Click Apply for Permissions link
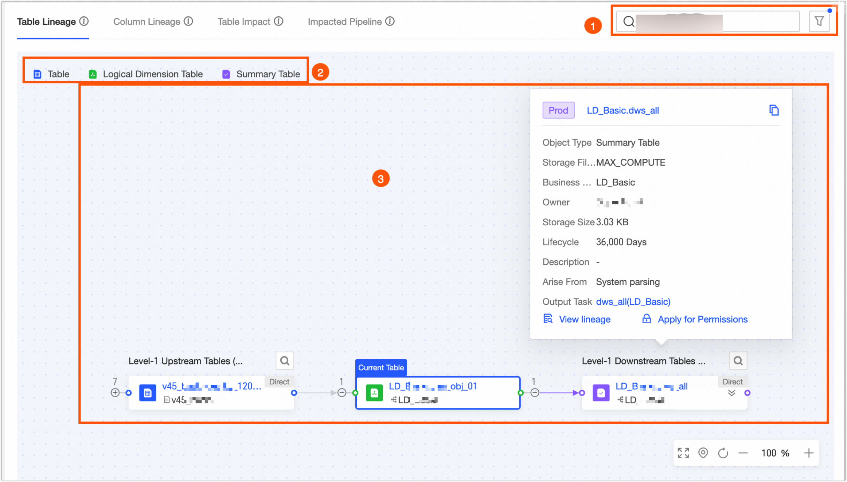This screenshot has height=482, width=847. point(702,319)
